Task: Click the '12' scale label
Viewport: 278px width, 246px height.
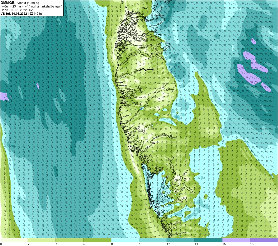Action: tap(168, 244)
